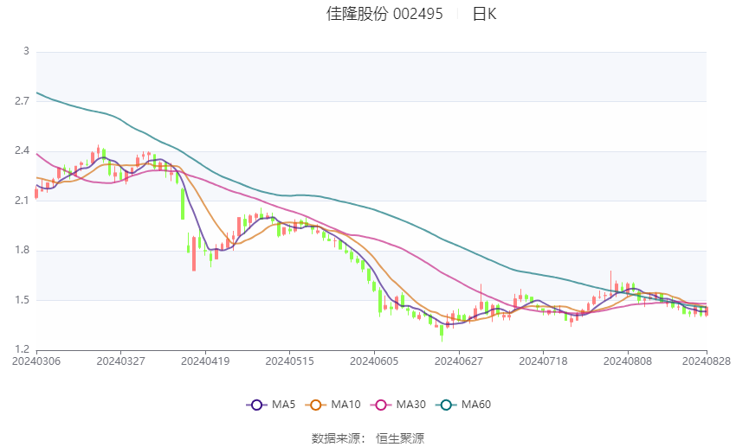Image resolution: width=736 pixels, height=447 pixels.
Task: Click the 20240808 x-axis date label
Action: [x=628, y=361]
